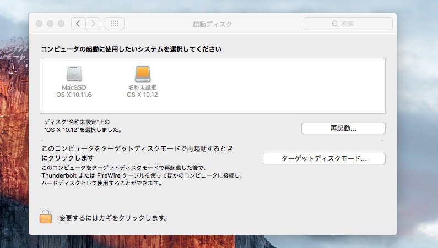This screenshot has height=248, width=438.
Task: Click the minimize window button
Action: [x=50, y=24]
